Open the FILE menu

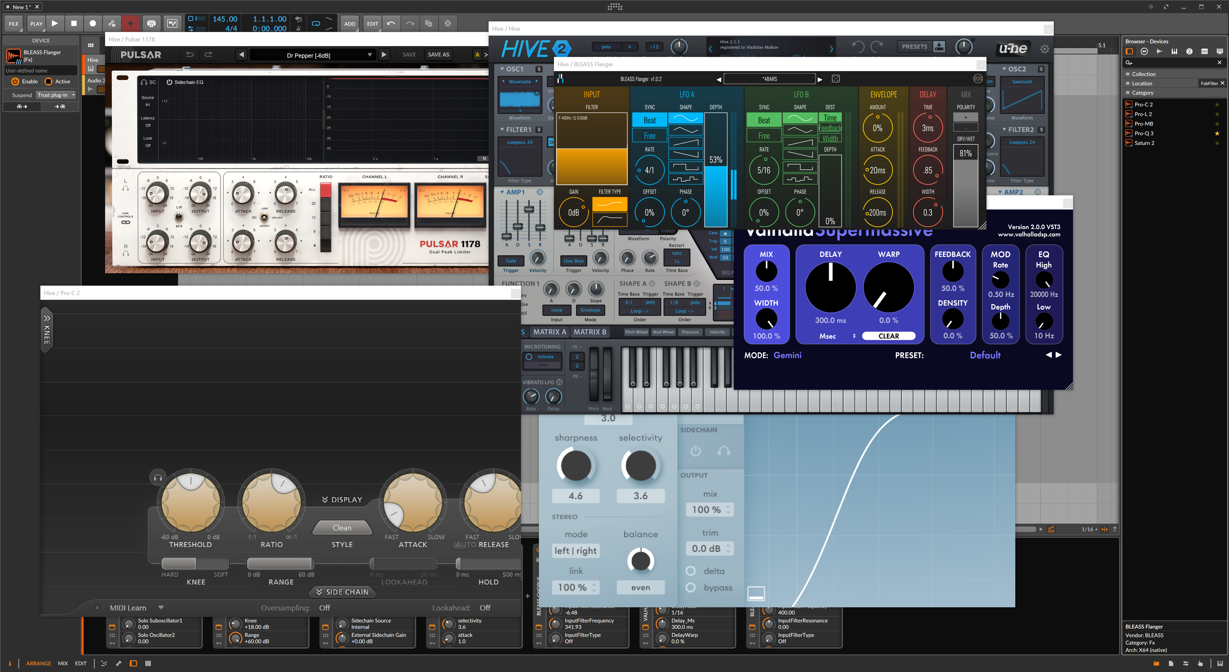(x=14, y=23)
